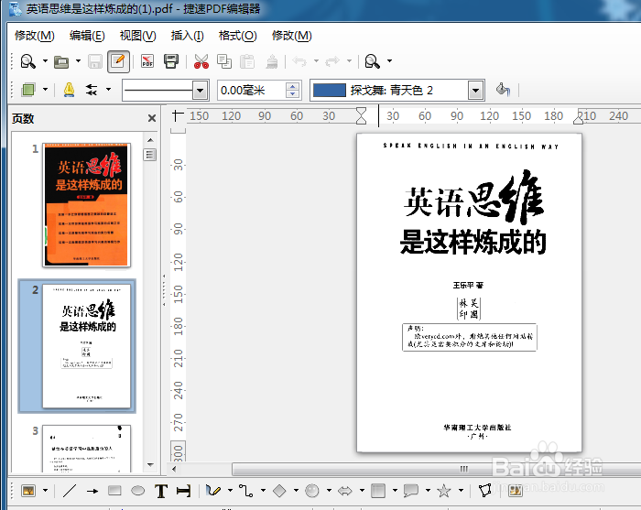
Task: Click the yellow highlighter line icon
Action: click(x=69, y=90)
